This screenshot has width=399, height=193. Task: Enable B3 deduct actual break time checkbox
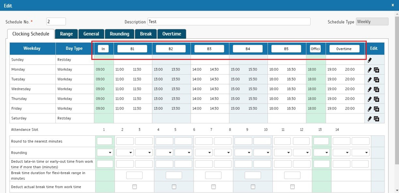(x=213, y=187)
